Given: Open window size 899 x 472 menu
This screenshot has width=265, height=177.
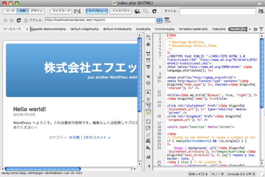Looking at the screenshot, I should [x=198, y=174].
